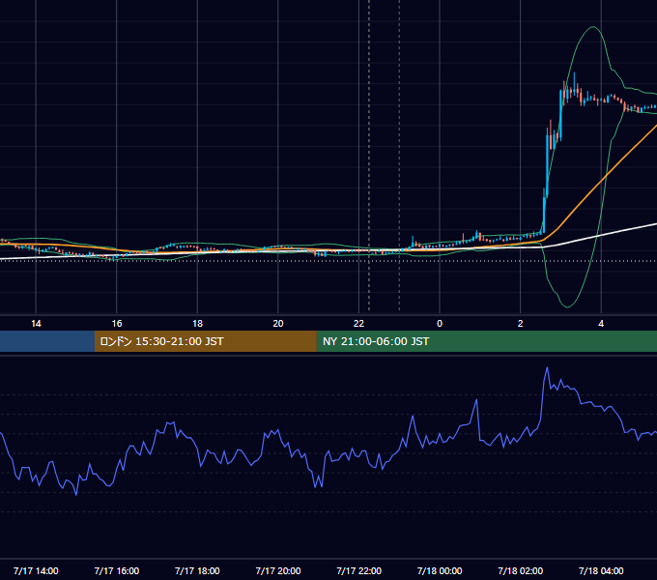Screen dimensions: 657x580
Task: Click the 7/17 16:00 date label
Action: (x=117, y=570)
